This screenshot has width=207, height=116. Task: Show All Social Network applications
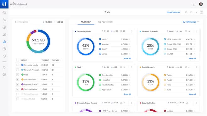(192, 94)
